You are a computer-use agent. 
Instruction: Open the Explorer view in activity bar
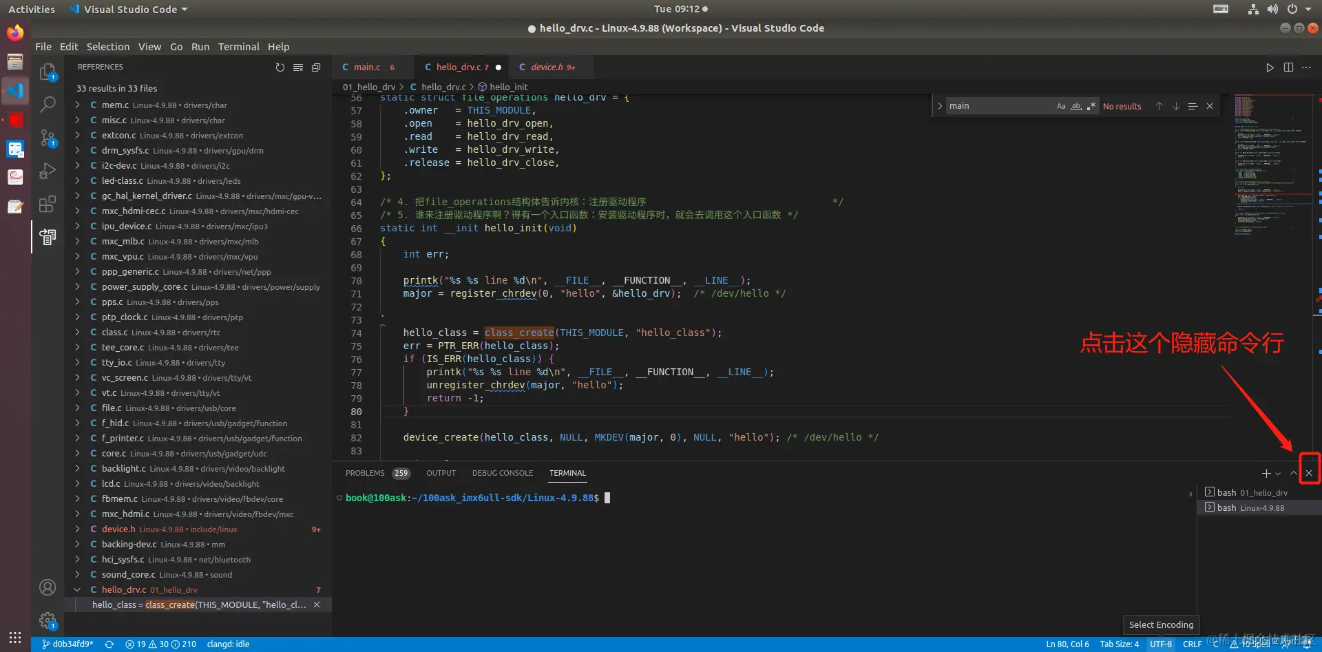coord(48,72)
